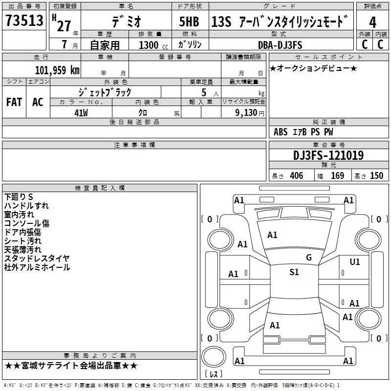Click the exterior color ジェットブラック

click(x=105, y=92)
